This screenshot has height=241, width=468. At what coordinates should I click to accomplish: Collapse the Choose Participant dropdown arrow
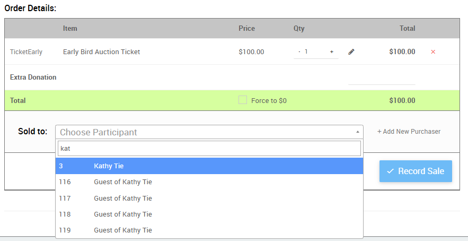pos(357,132)
